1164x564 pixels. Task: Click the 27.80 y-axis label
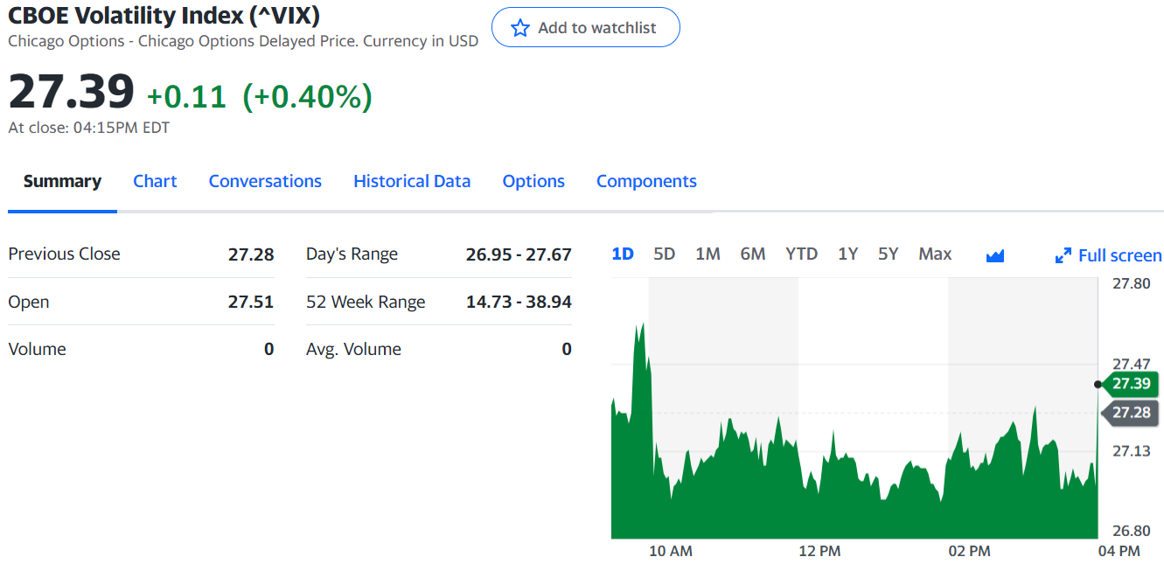click(x=1132, y=282)
